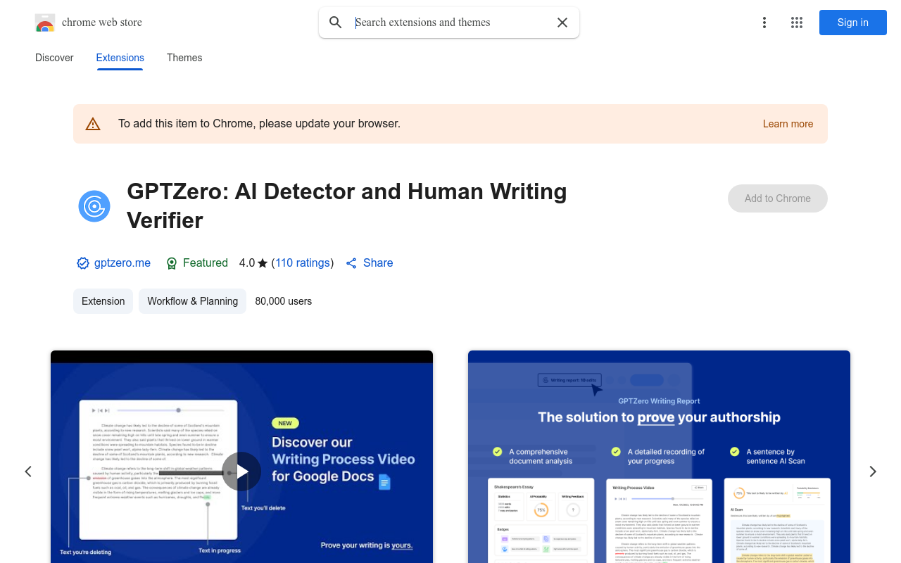Open the Google apps grid
Viewport: 901px width, 563px height.
(797, 23)
